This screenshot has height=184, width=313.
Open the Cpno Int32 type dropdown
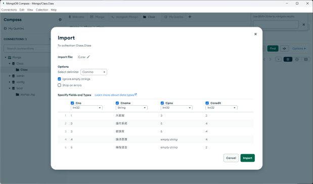tap(176, 108)
